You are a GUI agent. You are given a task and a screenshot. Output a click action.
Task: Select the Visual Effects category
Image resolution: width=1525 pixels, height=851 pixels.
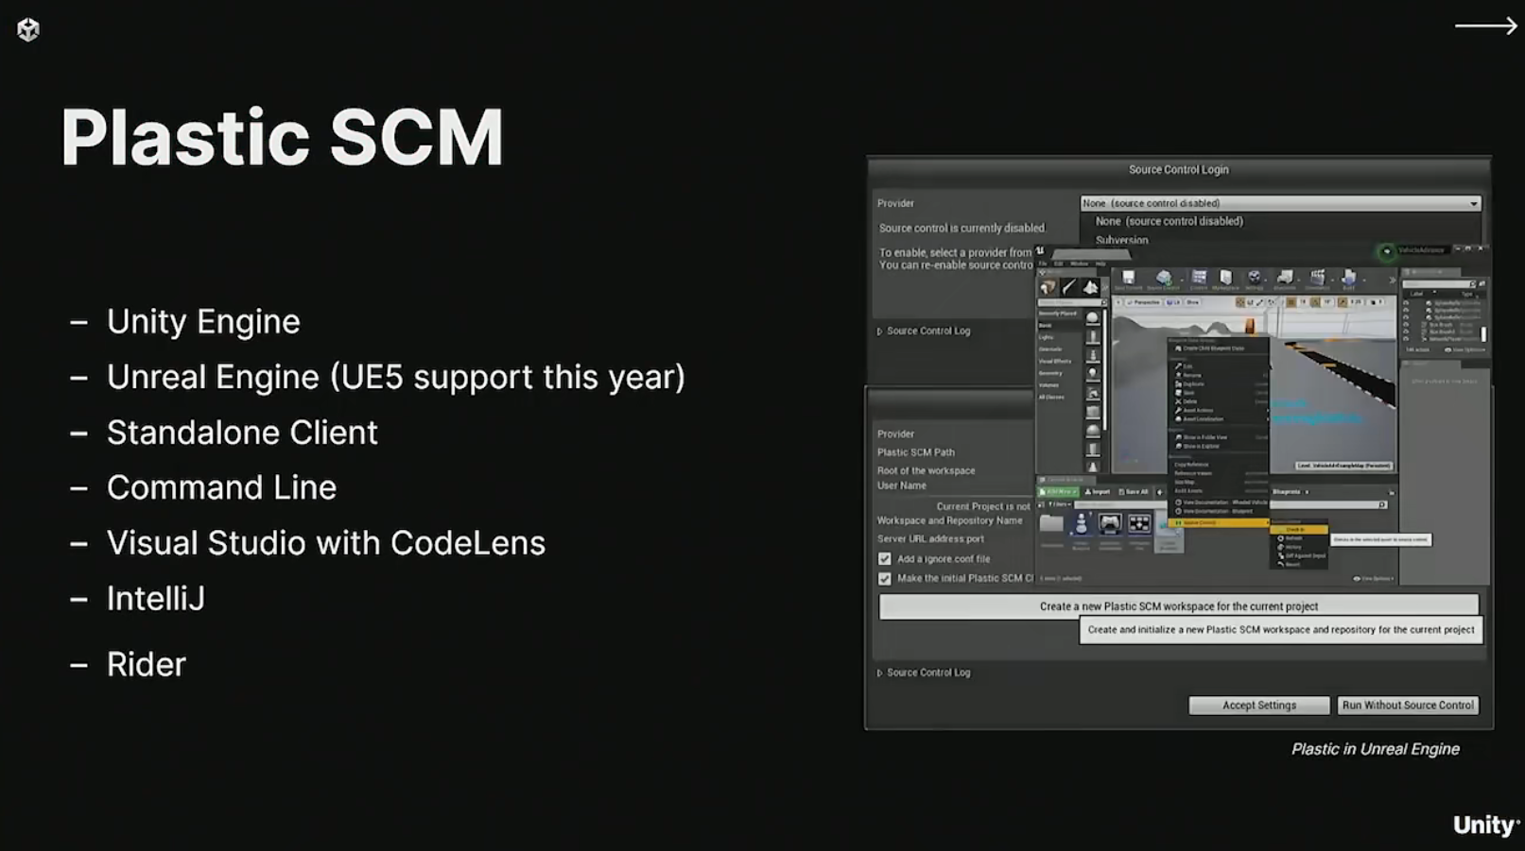[x=1055, y=361]
